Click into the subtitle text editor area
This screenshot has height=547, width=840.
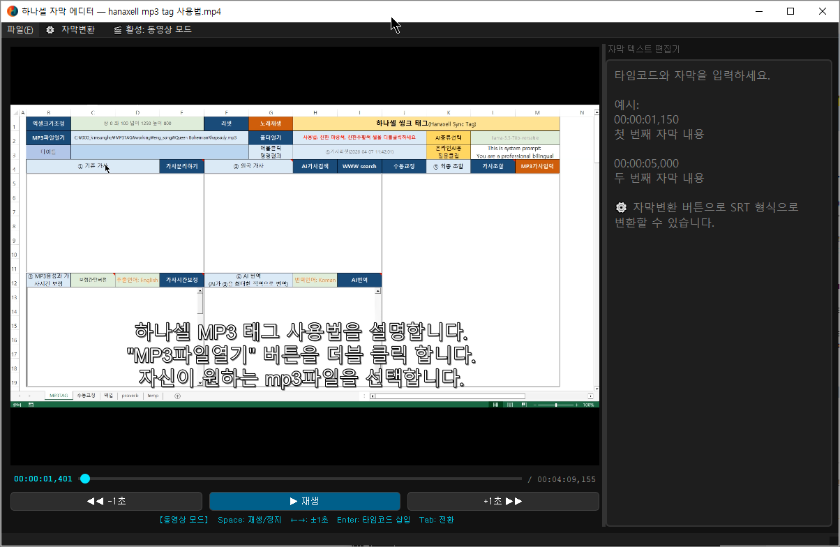pos(718,349)
